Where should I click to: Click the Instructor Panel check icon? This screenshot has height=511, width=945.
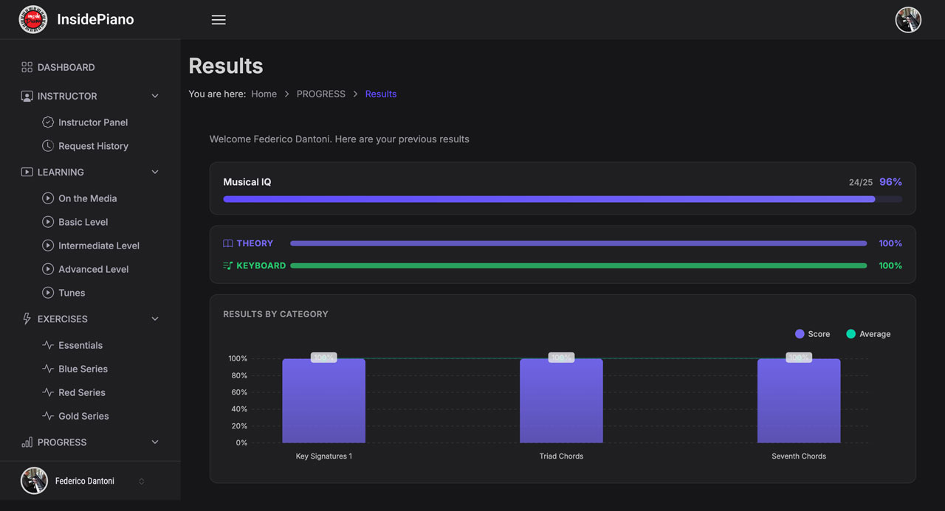48,122
